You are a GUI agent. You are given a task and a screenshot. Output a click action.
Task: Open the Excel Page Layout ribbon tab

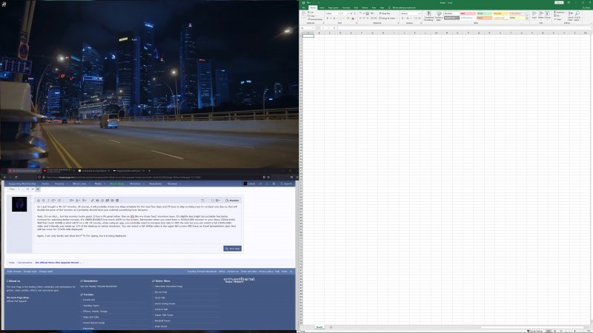[x=333, y=7]
